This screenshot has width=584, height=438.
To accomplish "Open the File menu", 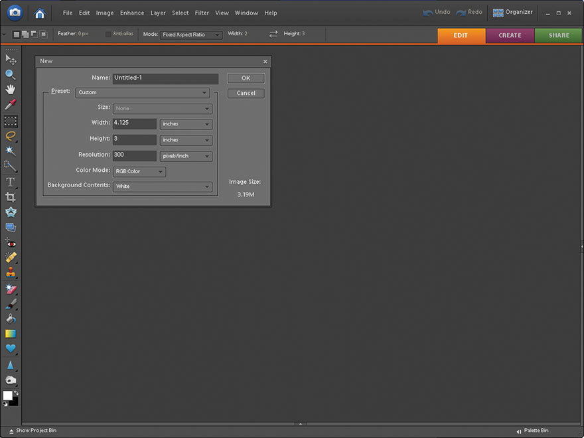I will [x=68, y=13].
